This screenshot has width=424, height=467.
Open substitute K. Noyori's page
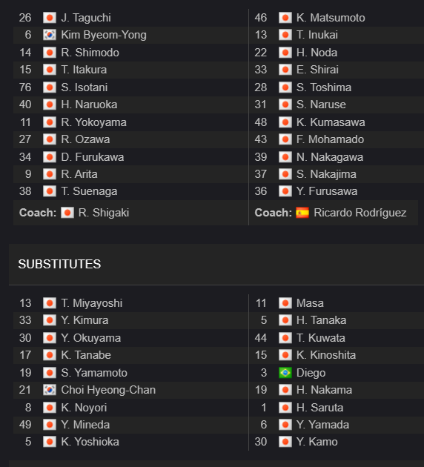pos(84,408)
